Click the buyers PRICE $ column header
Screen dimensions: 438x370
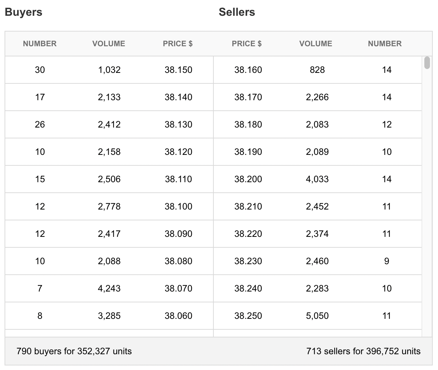click(x=178, y=44)
